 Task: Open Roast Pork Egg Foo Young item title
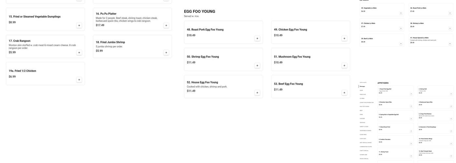tap(205, 30)
